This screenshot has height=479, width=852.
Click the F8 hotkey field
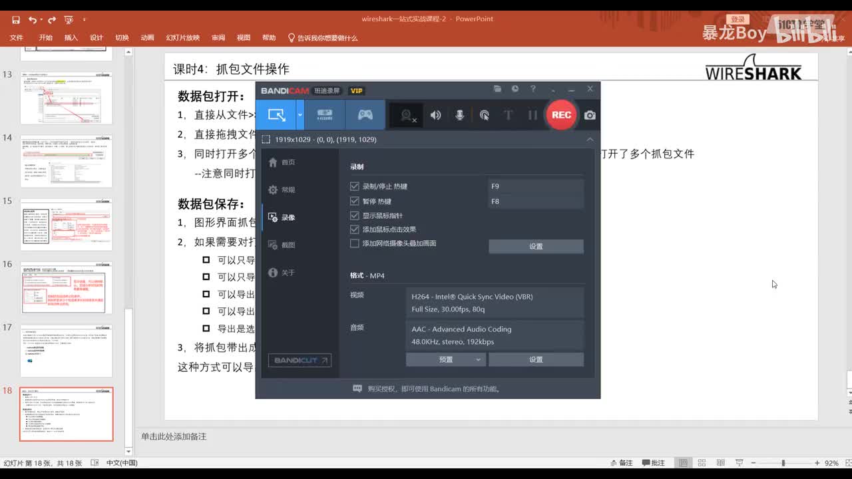click(536, 202)
